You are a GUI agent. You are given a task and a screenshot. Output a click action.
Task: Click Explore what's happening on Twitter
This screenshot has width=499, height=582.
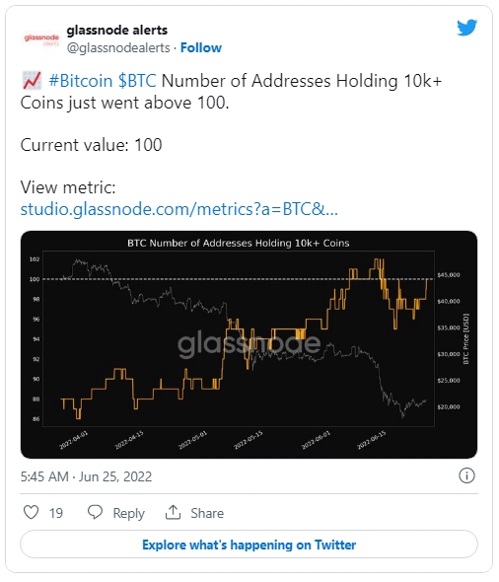249,545
